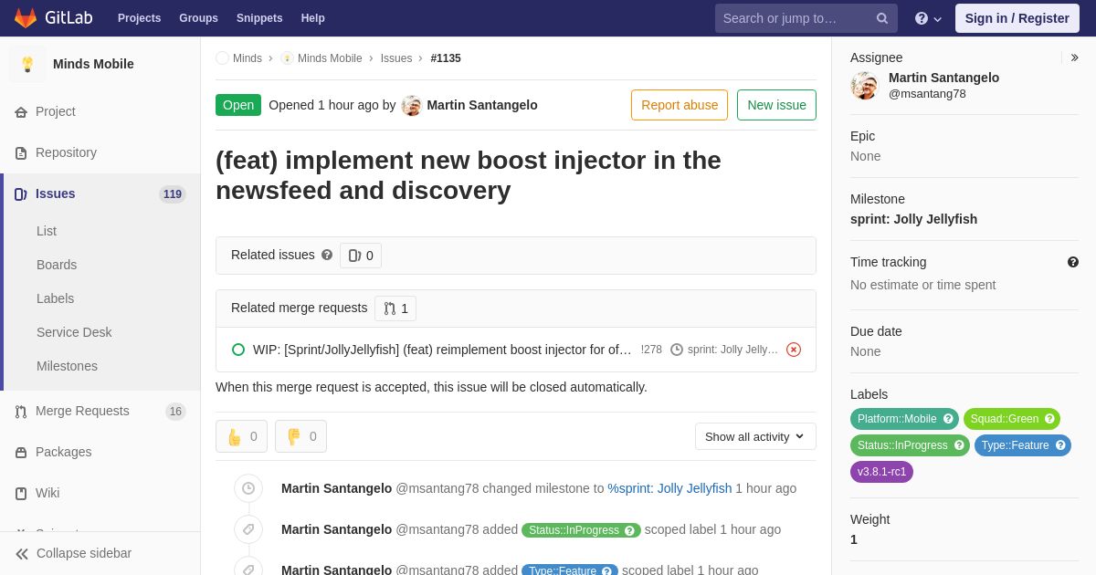Click the green Open status badge
Screen dimensions: 1096x575
238,105
